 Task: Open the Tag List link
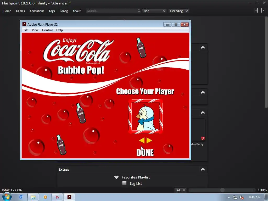[x=136, y=183]
